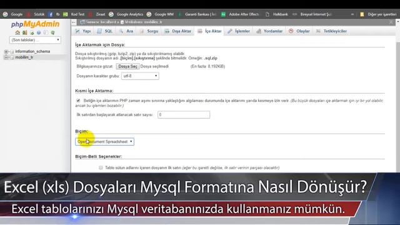The width and height of the screenshot is (400, 225).
Task: Toggle the partial import interruption checkbox
Action: (78, 101)
